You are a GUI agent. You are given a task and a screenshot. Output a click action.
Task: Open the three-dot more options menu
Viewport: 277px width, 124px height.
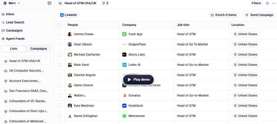click(274, 3)
